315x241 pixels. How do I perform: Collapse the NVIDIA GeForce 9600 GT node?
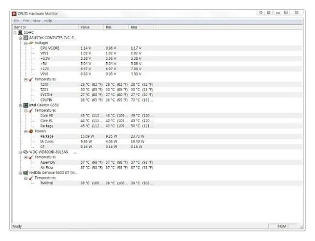click(20, 173)
